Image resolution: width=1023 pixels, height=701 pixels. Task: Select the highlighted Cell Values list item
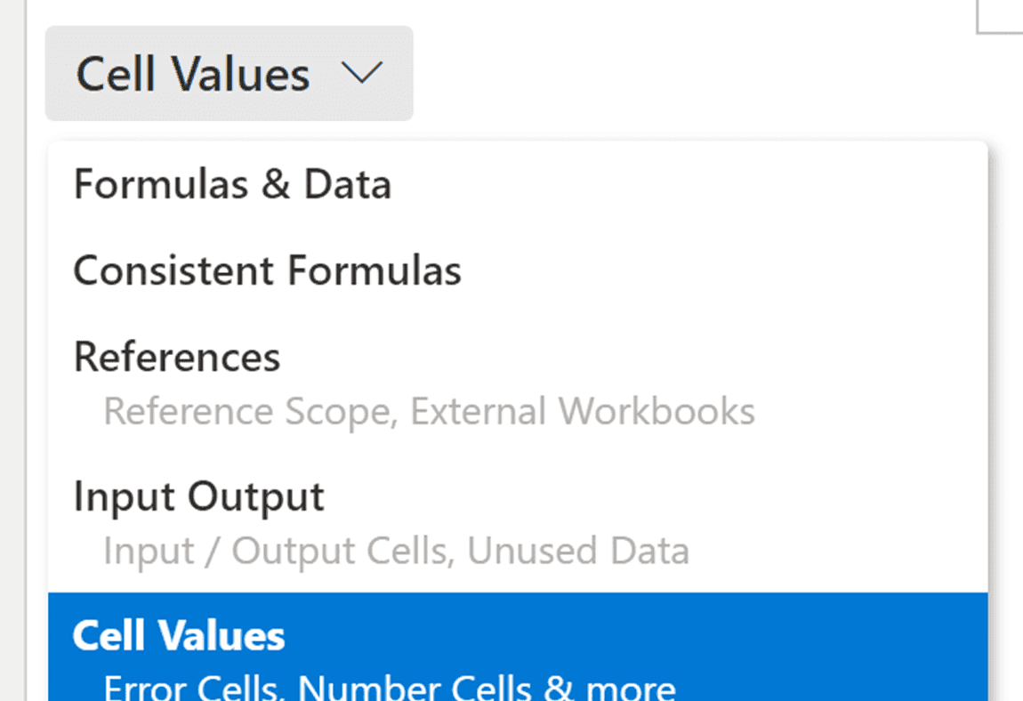coord(179,636)
